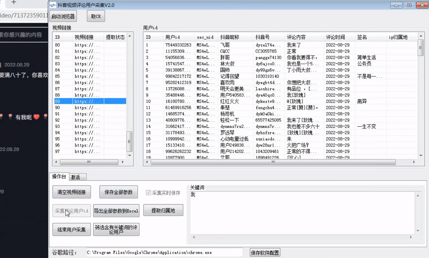Click the video list scroll down arrow

(x=130, y=156)
